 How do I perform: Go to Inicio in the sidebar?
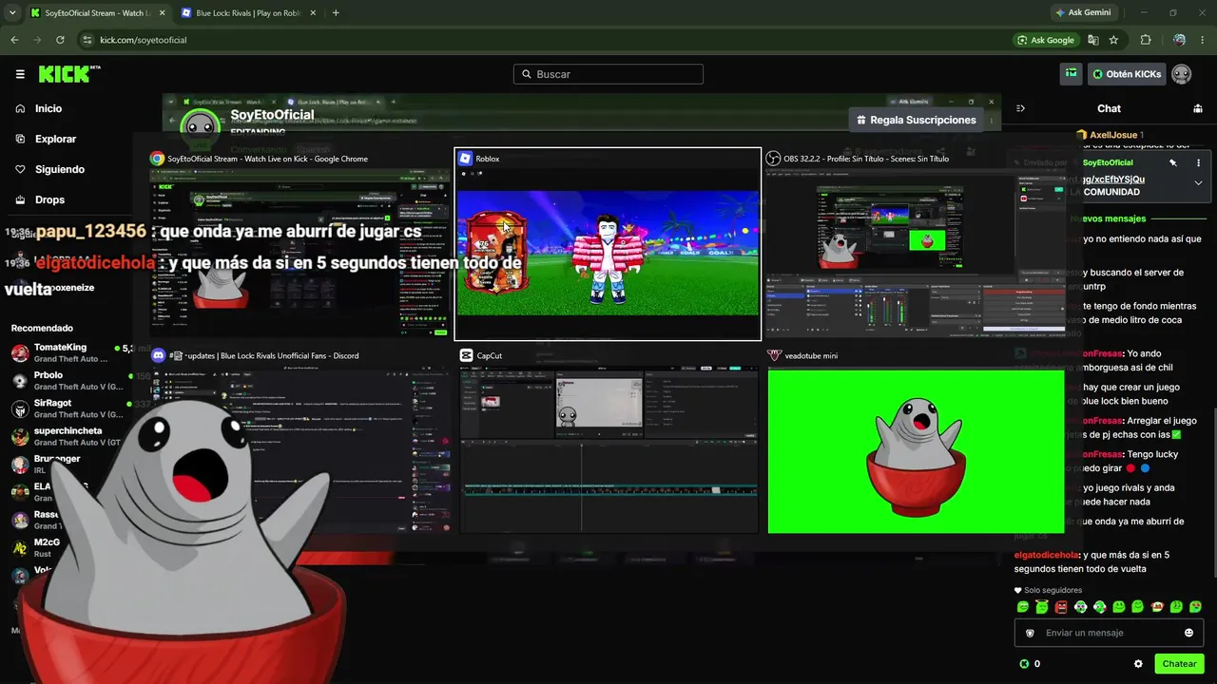pos(39,108)
